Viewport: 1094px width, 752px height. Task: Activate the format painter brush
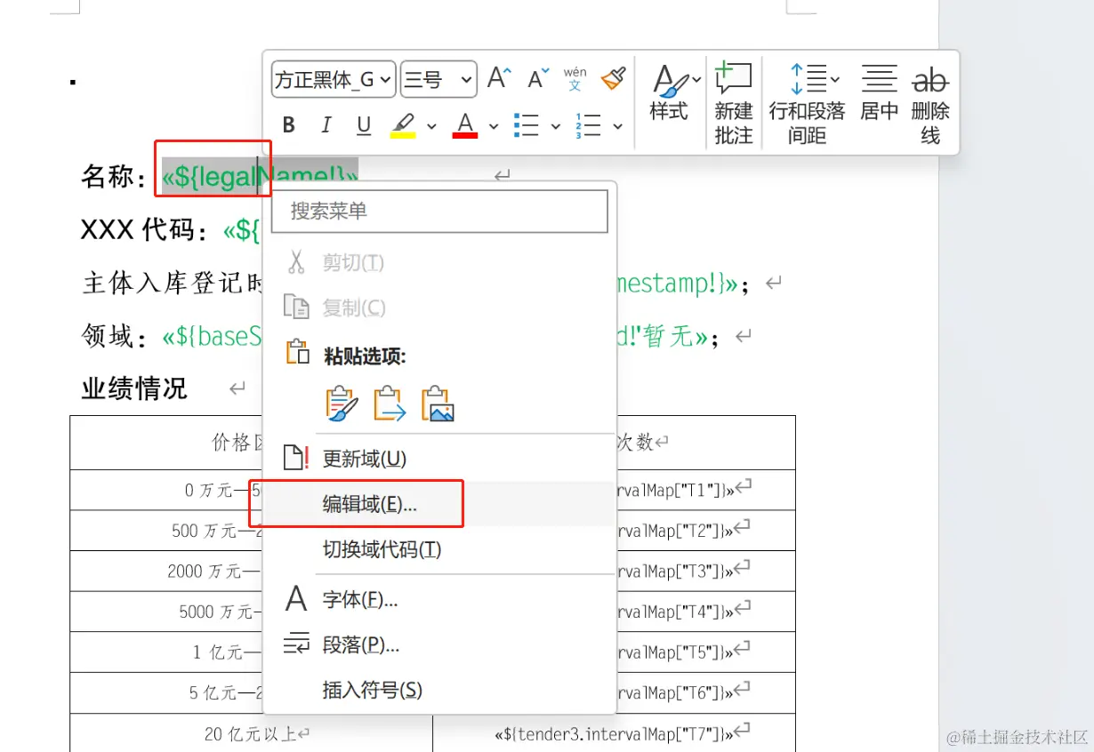click(613, 79)
